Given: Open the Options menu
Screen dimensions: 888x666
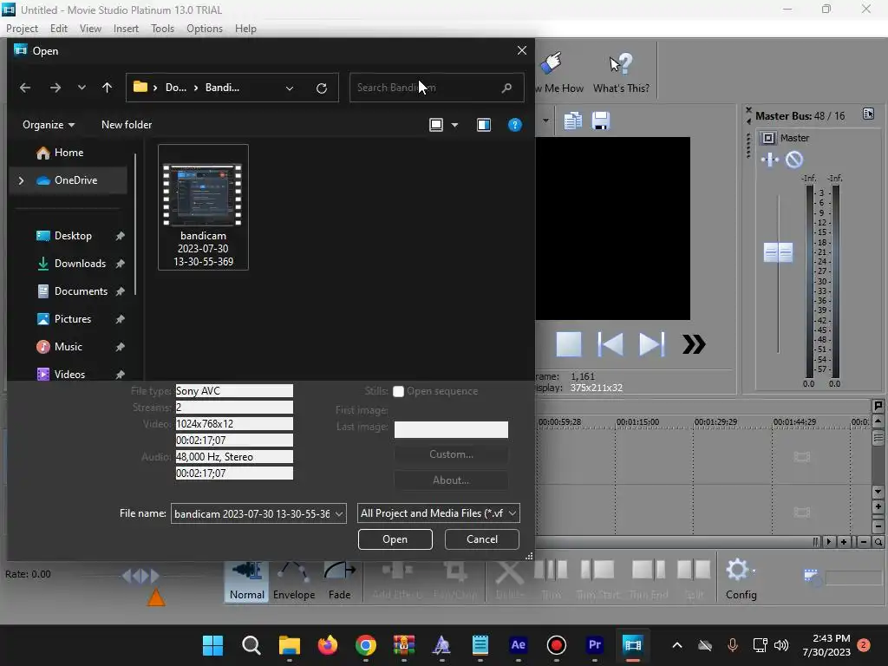Looking at the screenshot, I should click(x=205, y=29).
